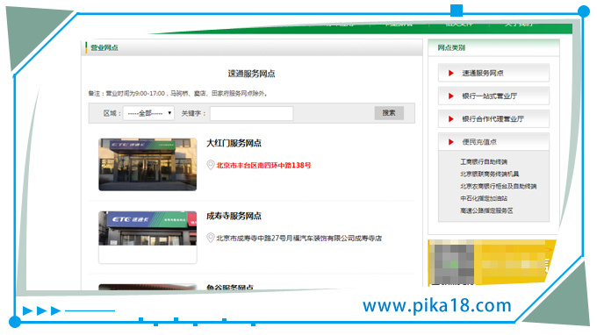Click location pin icon for 大红门 address
This screenshot has height=335, width=597.
tap(211, 165)
